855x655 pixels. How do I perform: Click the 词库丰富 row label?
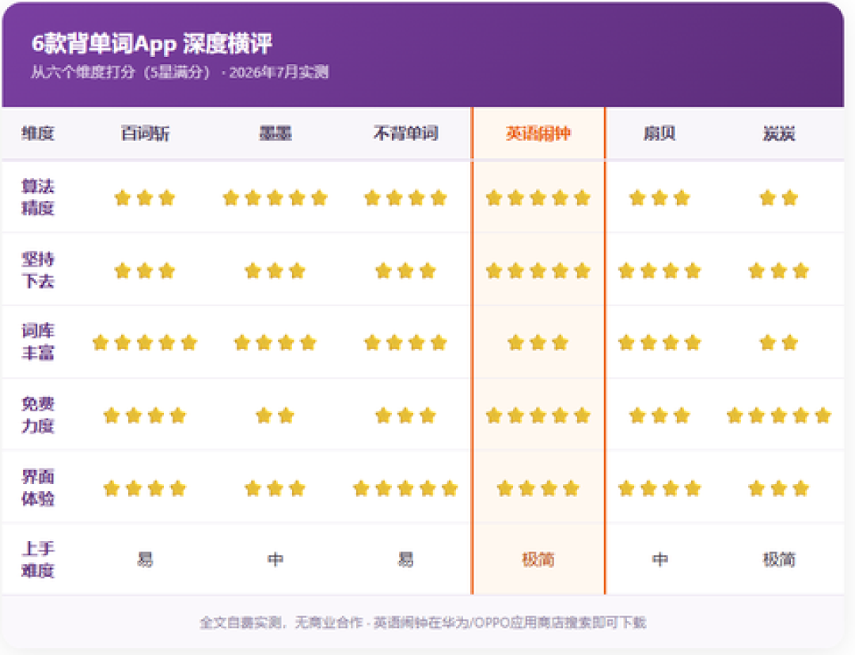pyautogui.click(x=38, y=342)
